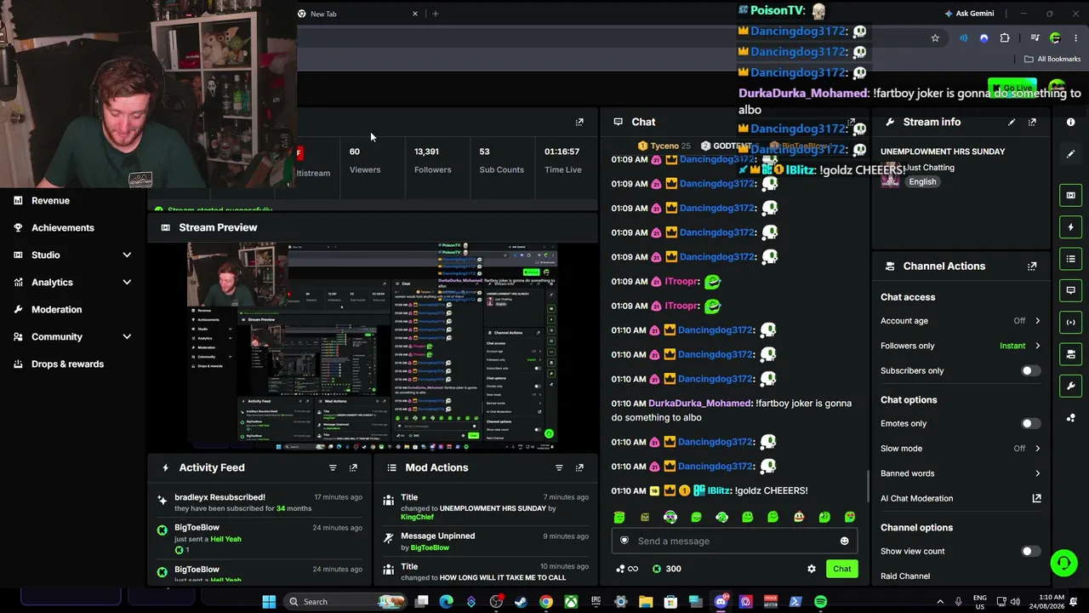
Task: Open Followers only options chevron
Action: click(x=1037, y=346)
